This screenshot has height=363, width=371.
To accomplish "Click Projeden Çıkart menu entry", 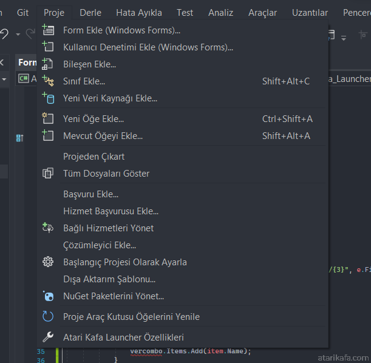I will pos(182,157).
